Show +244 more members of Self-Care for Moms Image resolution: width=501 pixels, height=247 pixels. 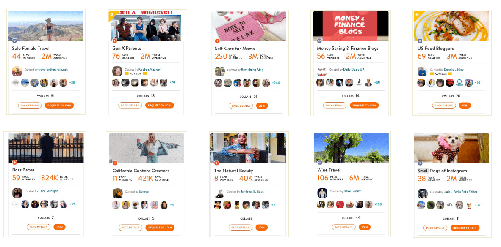coord(275,83)
